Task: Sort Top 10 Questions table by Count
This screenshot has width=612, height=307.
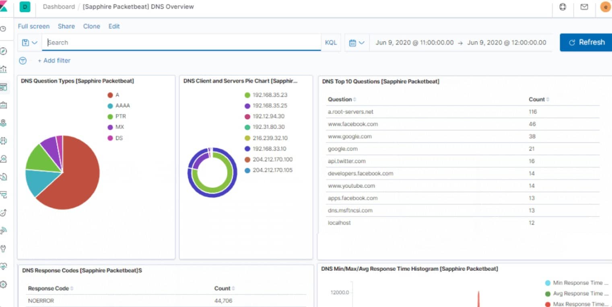Action: pyautogui.click(x=539, y=99)
